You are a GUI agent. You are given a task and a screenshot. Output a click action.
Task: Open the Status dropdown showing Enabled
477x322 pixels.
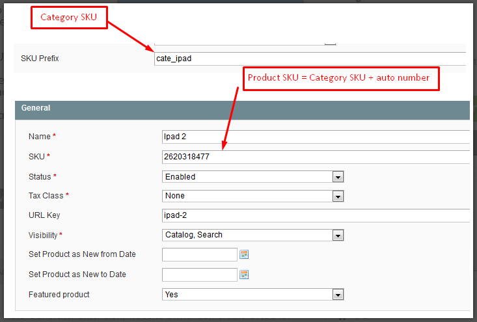[252, 177]
